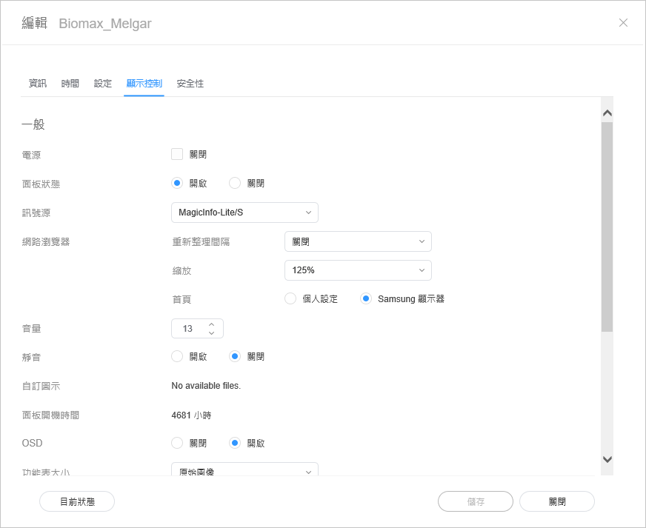
Task: Click scrollbar down arrow
Action: click(607, 459)
